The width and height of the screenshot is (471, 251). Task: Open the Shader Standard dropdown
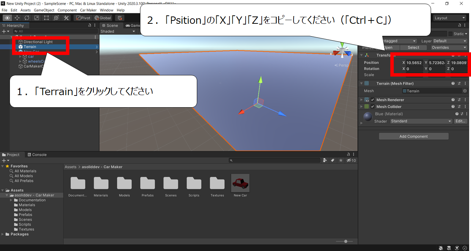pyautogui.click(x=421, y=121)
